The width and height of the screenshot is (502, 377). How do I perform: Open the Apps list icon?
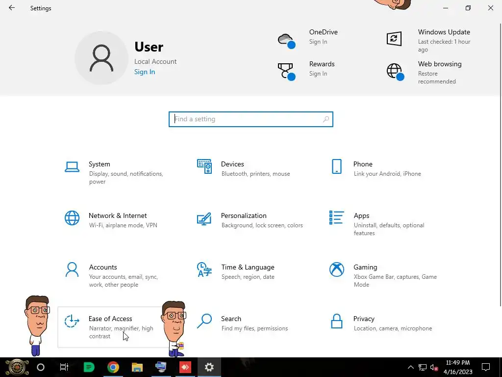tap(336, 217)
